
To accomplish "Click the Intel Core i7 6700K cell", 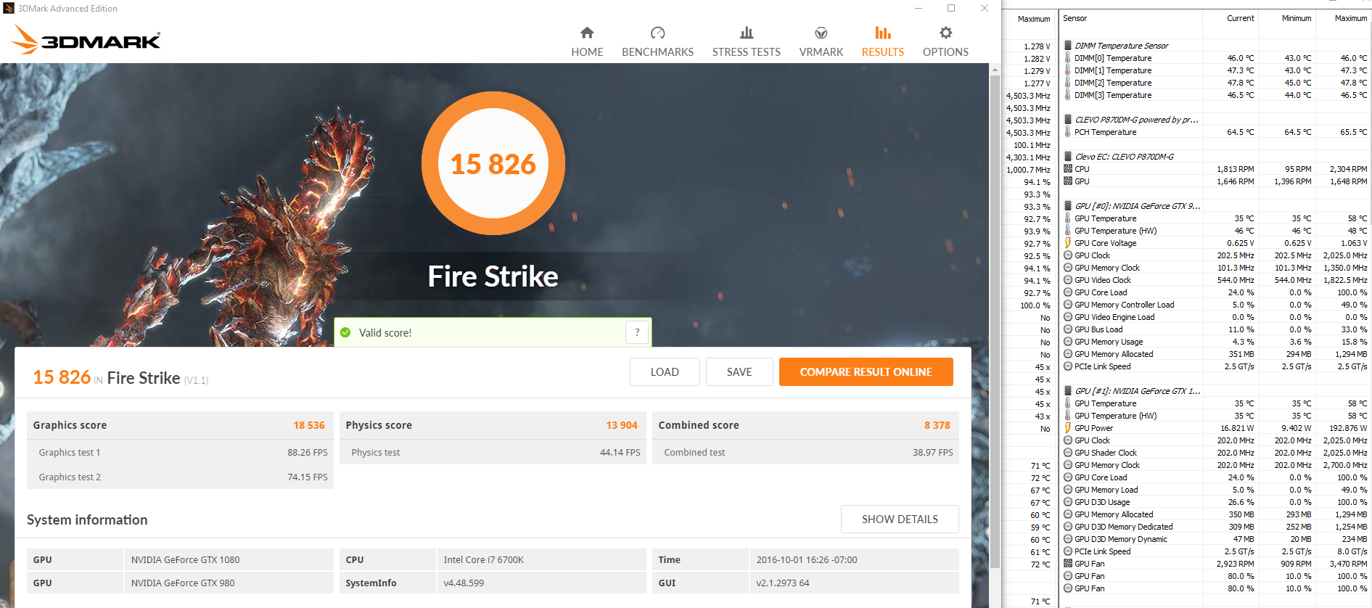I will click(x=541, y=559).
